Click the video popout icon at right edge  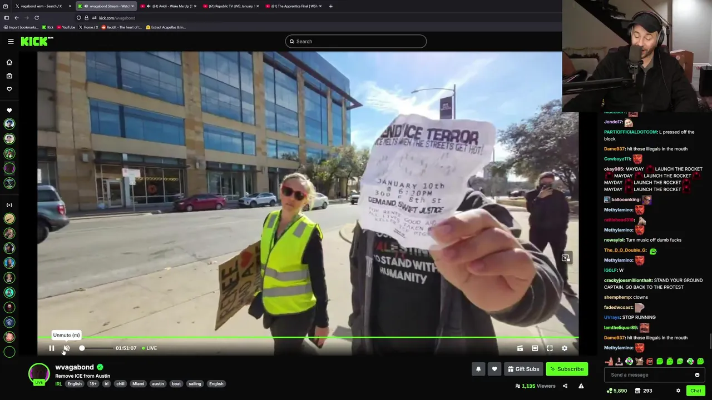(x=566, y=258)
